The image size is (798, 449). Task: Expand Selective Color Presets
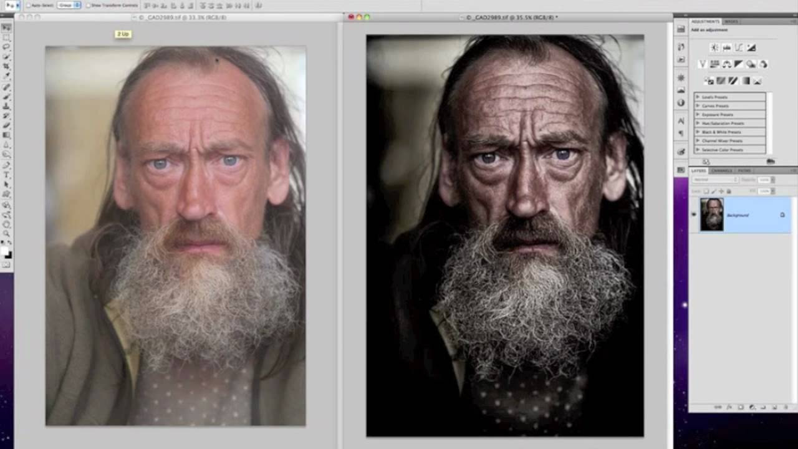point(698,150)
